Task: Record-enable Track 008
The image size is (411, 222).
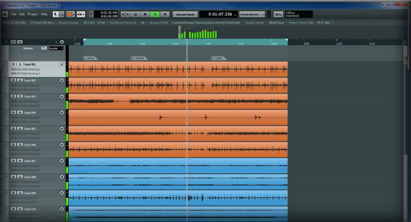Action: [x=62, y=177]
